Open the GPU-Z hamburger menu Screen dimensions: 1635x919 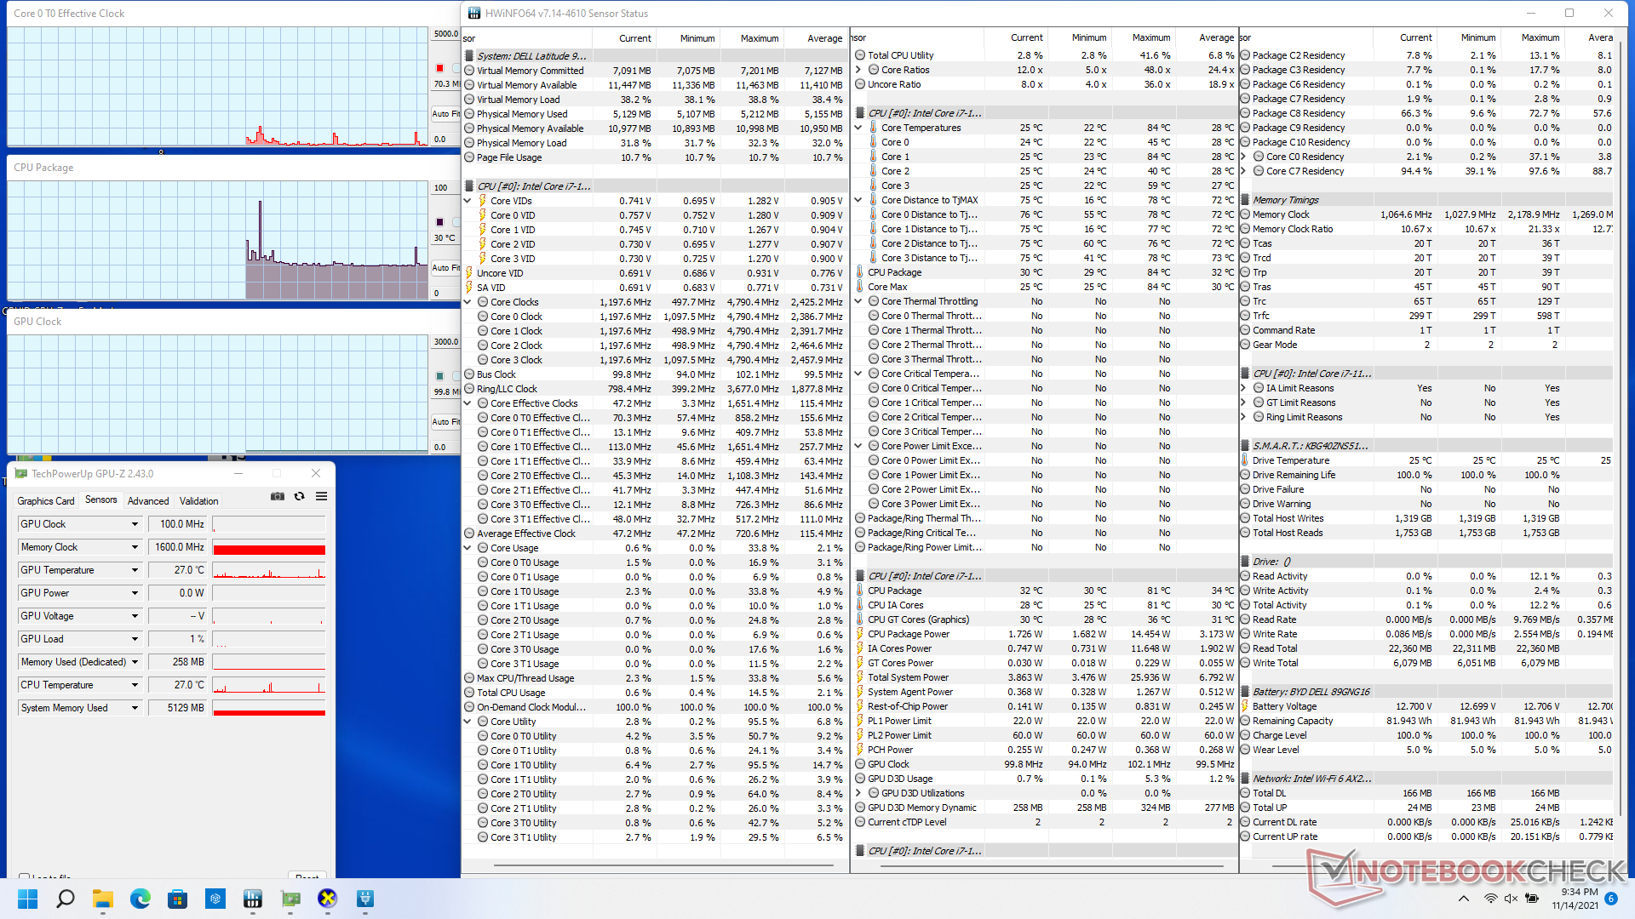(321, 496)
